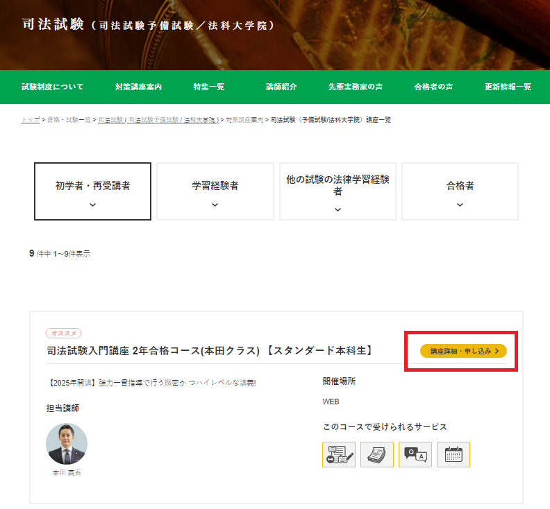Viewport: 550px width, 509px height.
Task: Click the Q&A service icon
Action: [415, 454]
